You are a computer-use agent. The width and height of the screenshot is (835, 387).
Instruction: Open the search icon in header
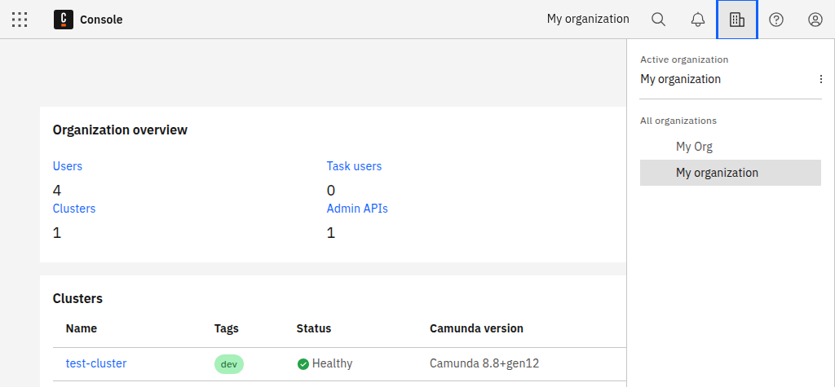pos(659,20)
